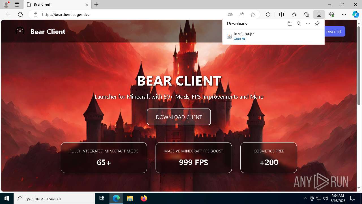The image size is (362, 204).
Task: Open the Copilot sidebar
Action: [x=355, y=14]
